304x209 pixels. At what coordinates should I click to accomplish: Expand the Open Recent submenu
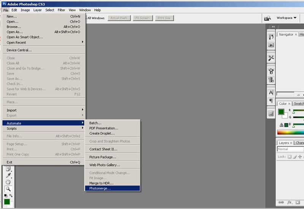point(44,43)
